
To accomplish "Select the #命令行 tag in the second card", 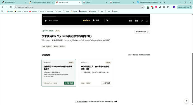I will point(88,83).
